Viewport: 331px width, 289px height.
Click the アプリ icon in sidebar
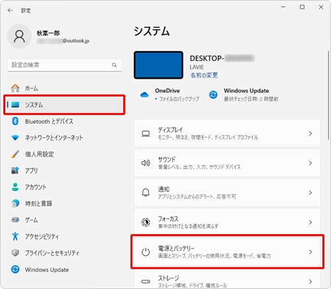15,171
